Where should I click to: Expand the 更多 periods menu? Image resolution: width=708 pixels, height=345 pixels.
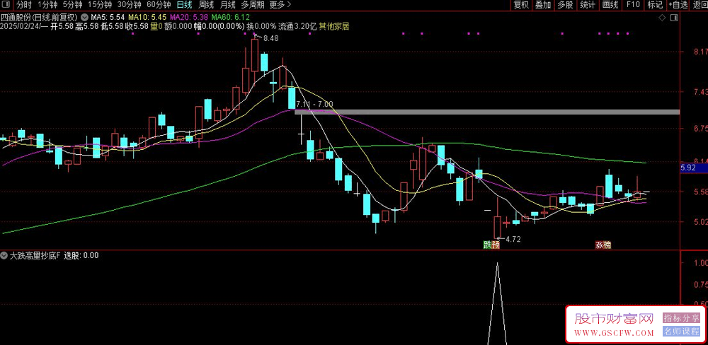(x=280, y=5)
